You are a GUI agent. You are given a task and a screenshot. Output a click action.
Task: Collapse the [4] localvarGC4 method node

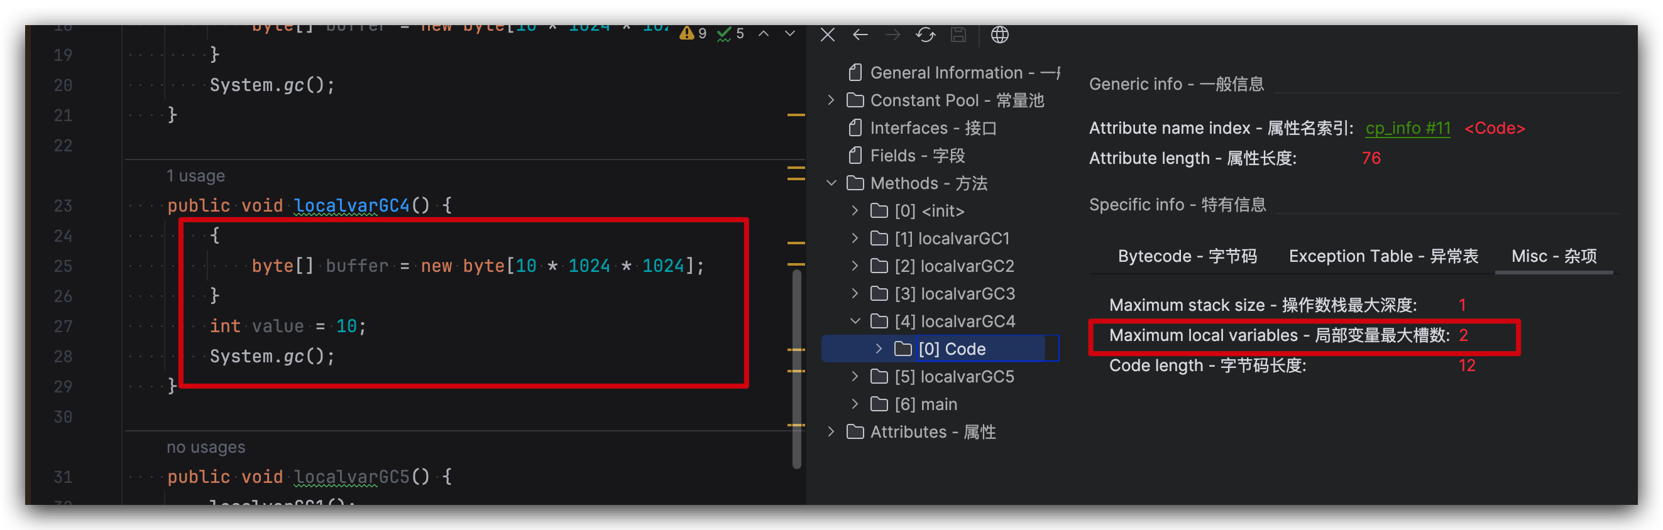coord(855,321)
